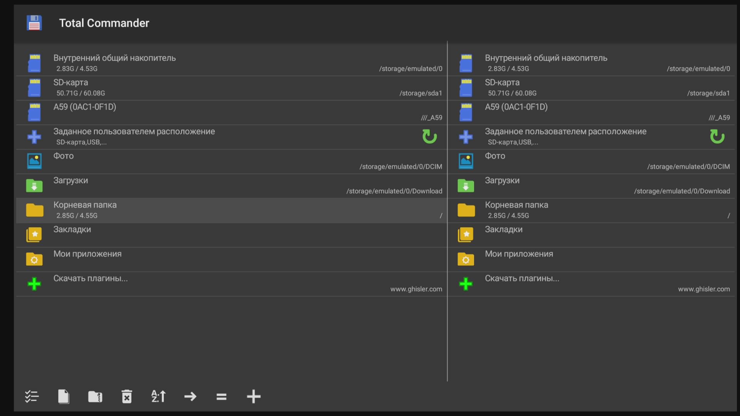Click 'www.ghisler.com' in left panel

pos(416,289)
